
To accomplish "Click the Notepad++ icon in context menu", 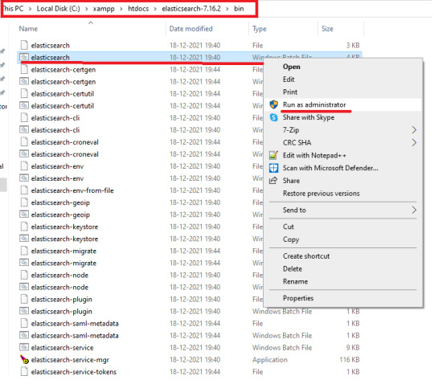I will [x=273, y=155].
